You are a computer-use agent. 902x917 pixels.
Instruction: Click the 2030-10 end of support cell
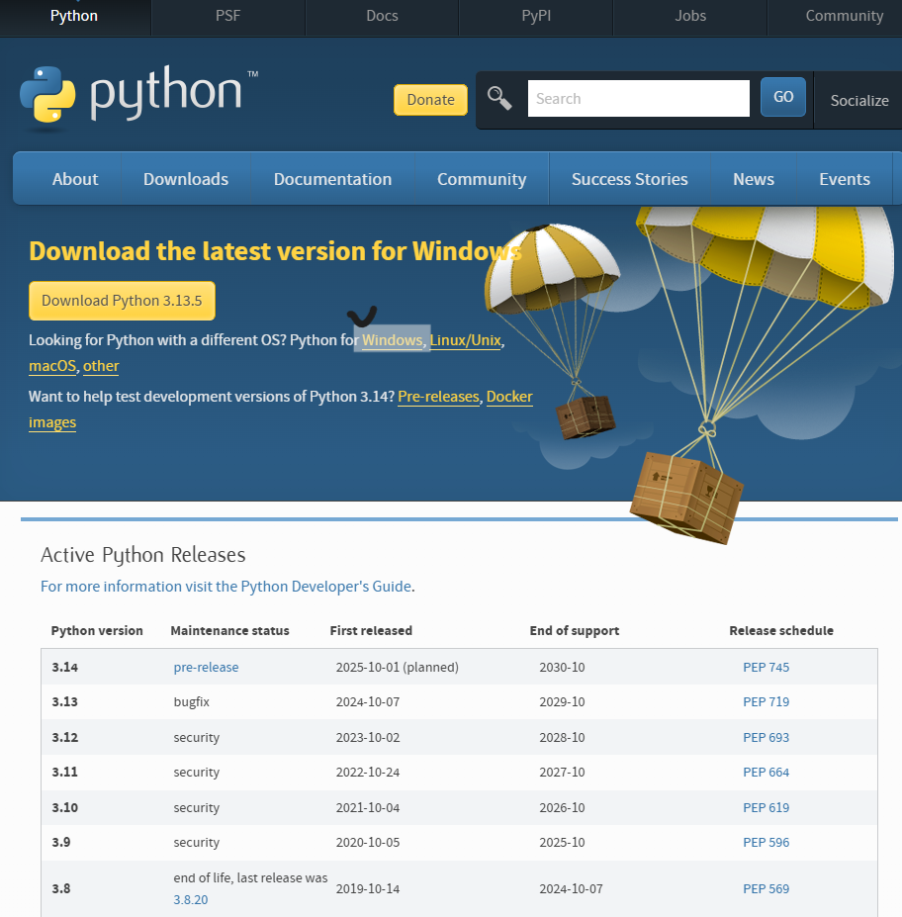tap(562, 667)
